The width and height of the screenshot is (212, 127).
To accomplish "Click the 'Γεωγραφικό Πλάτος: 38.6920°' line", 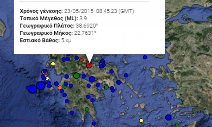I will 59,26.
